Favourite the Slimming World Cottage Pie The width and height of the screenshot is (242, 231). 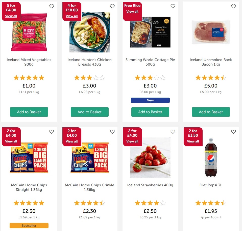173,6
